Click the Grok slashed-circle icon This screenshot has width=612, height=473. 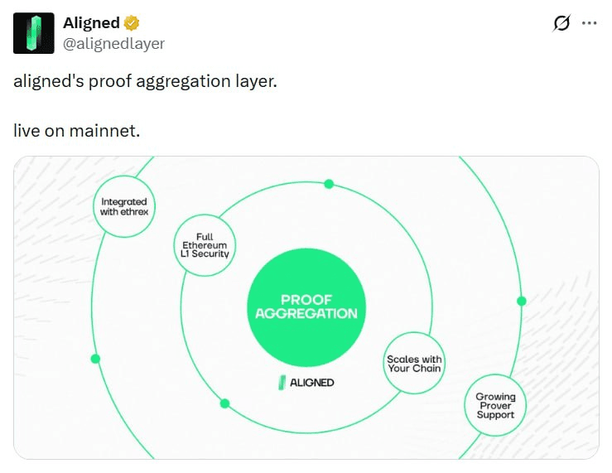tap(561, 23)
